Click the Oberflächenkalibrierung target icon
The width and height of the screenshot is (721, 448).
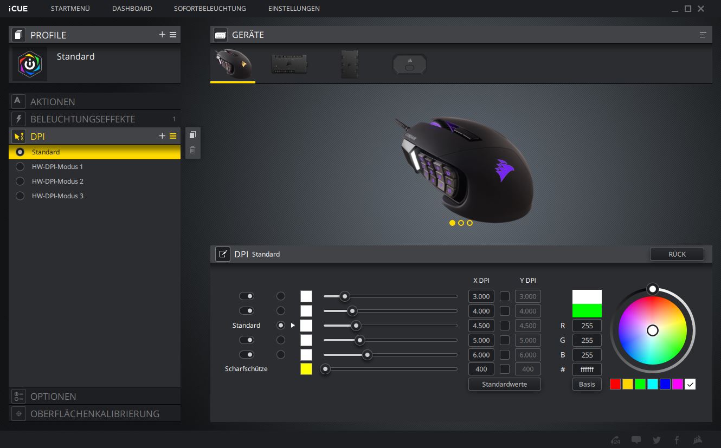[x=18, y=413]
